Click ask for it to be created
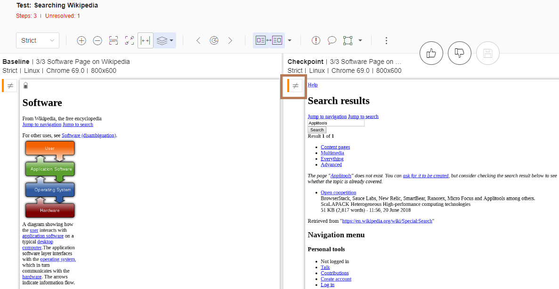559x289 pixels. click(426, 175)
